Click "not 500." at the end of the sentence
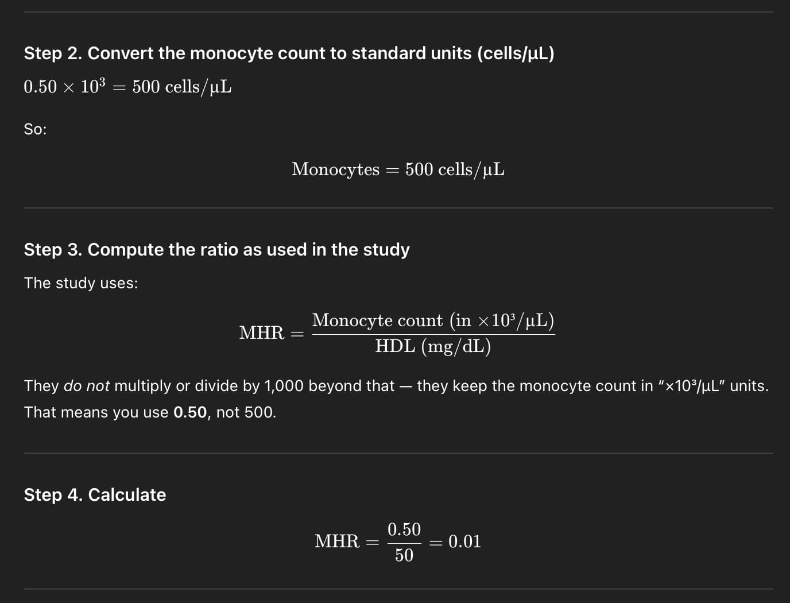The image size is (790, 603). tap(246, 412)
